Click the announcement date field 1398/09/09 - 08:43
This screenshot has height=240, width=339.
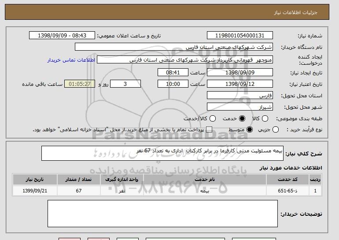(62, 36)
